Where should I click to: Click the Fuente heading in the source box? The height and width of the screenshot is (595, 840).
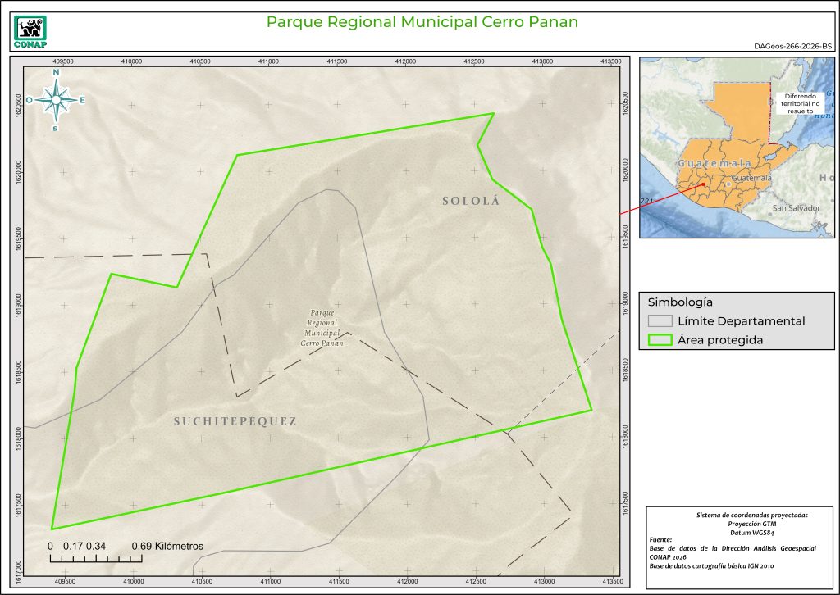click(x=660, y=540)
